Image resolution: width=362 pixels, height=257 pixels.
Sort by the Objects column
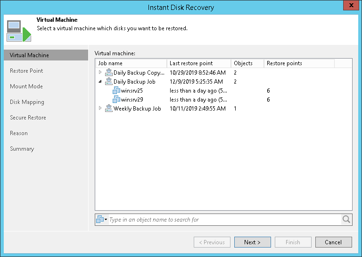(247, 63)
